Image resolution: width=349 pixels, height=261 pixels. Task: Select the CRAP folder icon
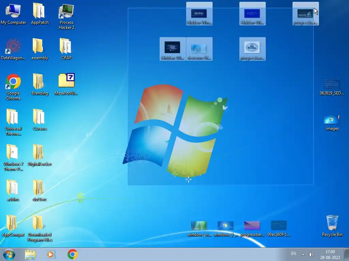(66, 49)
